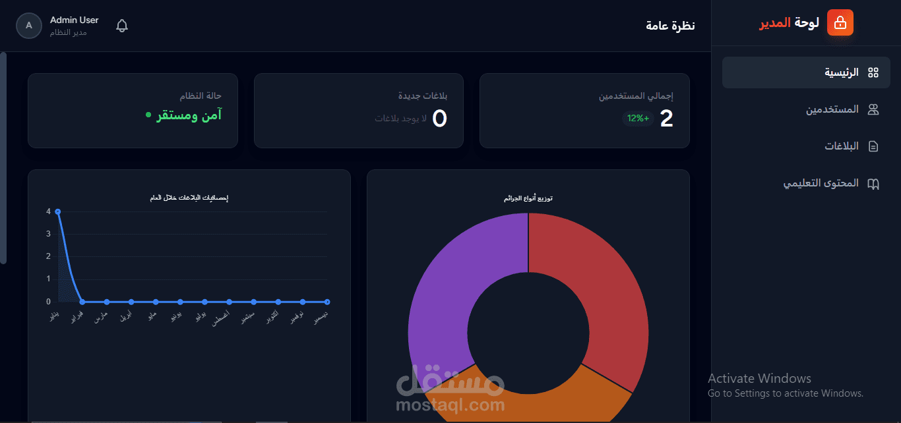This screenshot has height=423, width=901.
Task: Click the يونيو data point on line chart
Action: (180, 302)
